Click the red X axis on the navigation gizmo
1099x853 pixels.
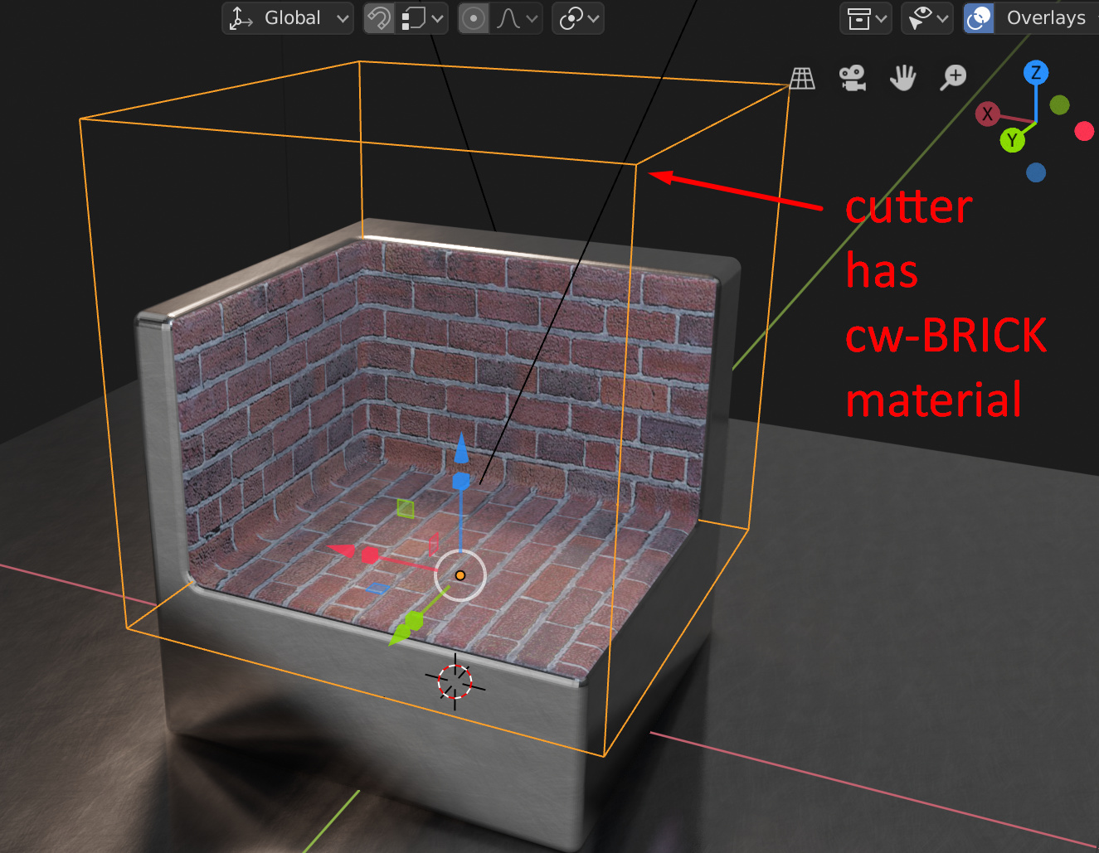tap(988, 114)
